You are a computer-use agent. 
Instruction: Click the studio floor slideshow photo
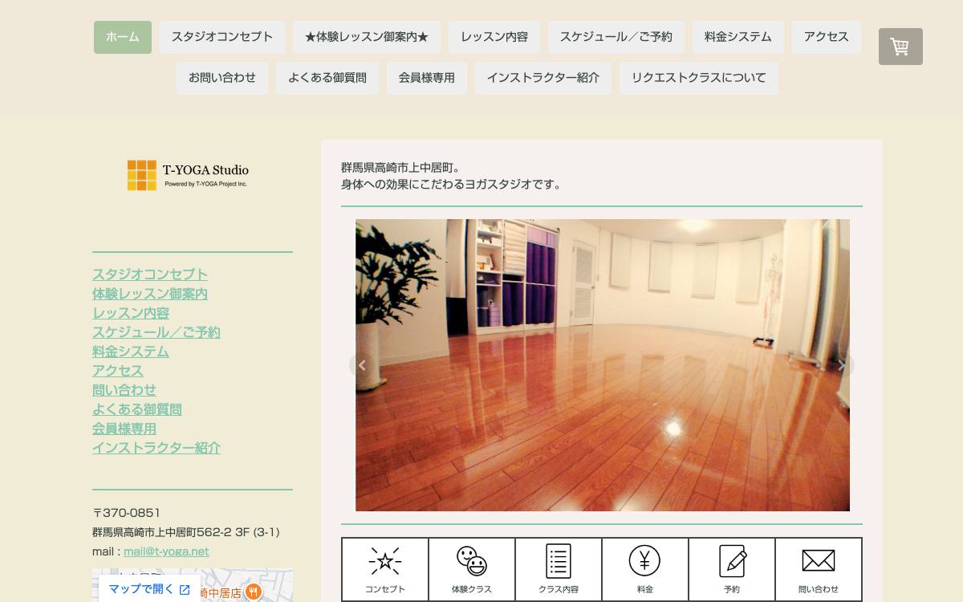tap(602, 365)
